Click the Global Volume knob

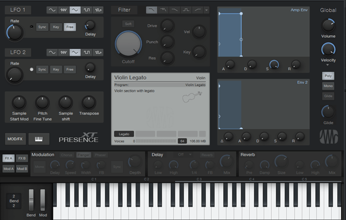coord(328,25)
